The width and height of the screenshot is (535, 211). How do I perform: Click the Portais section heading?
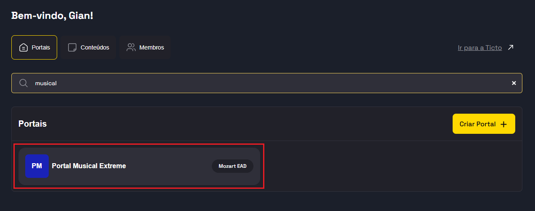(x=32, y=124)
